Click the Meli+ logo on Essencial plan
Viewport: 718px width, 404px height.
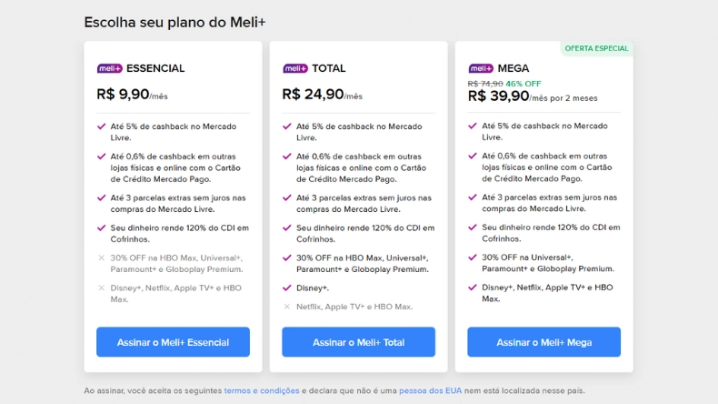tap(109, 68)
